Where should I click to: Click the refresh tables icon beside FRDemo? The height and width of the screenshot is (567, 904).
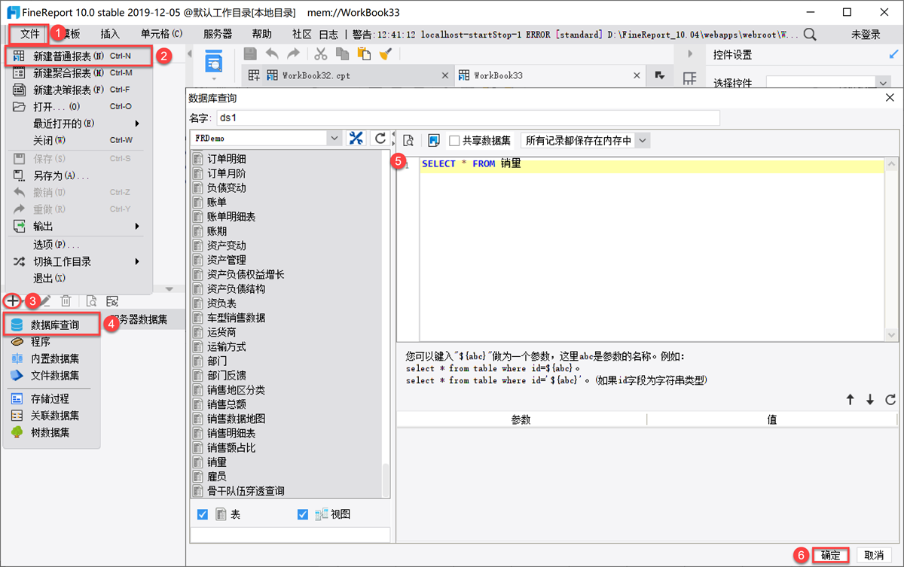pos(380,139)
